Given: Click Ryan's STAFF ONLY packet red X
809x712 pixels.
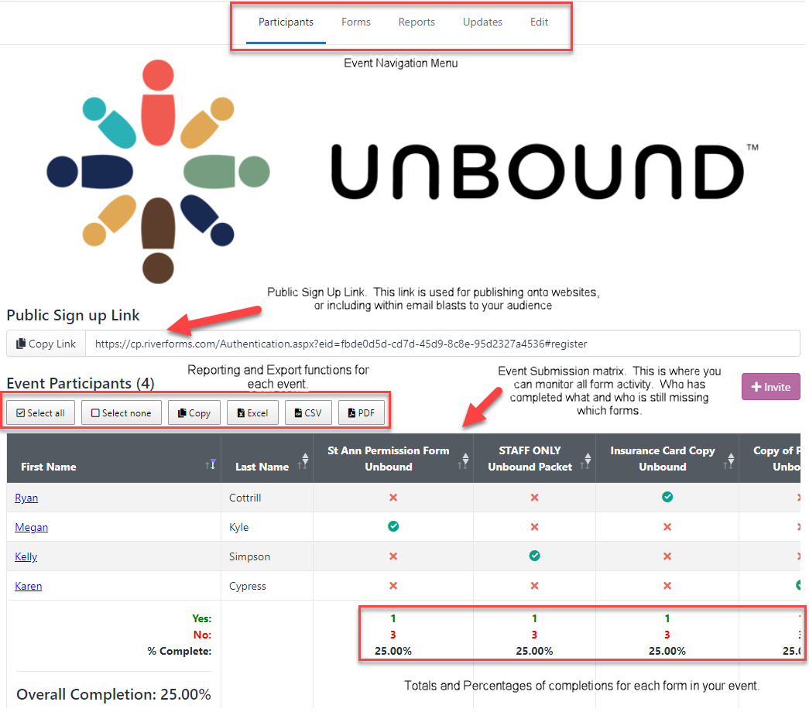Looking at the screenshot, I should 534,498.
